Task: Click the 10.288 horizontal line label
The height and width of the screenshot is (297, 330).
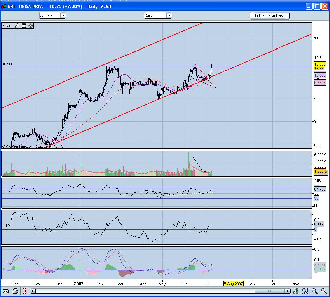Action: point(8,64)
